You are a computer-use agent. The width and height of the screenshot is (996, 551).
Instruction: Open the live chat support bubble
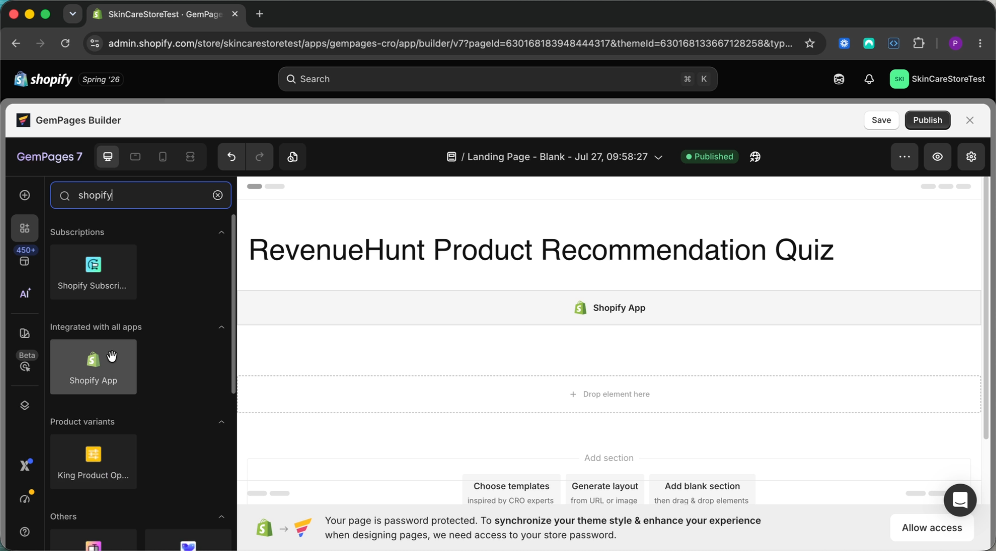(x=960, y=500)
